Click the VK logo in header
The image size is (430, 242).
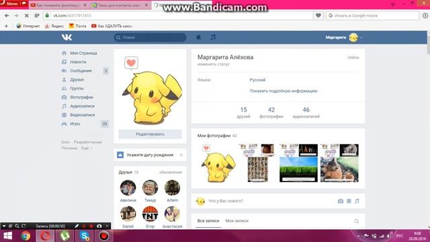pos(67,38)
